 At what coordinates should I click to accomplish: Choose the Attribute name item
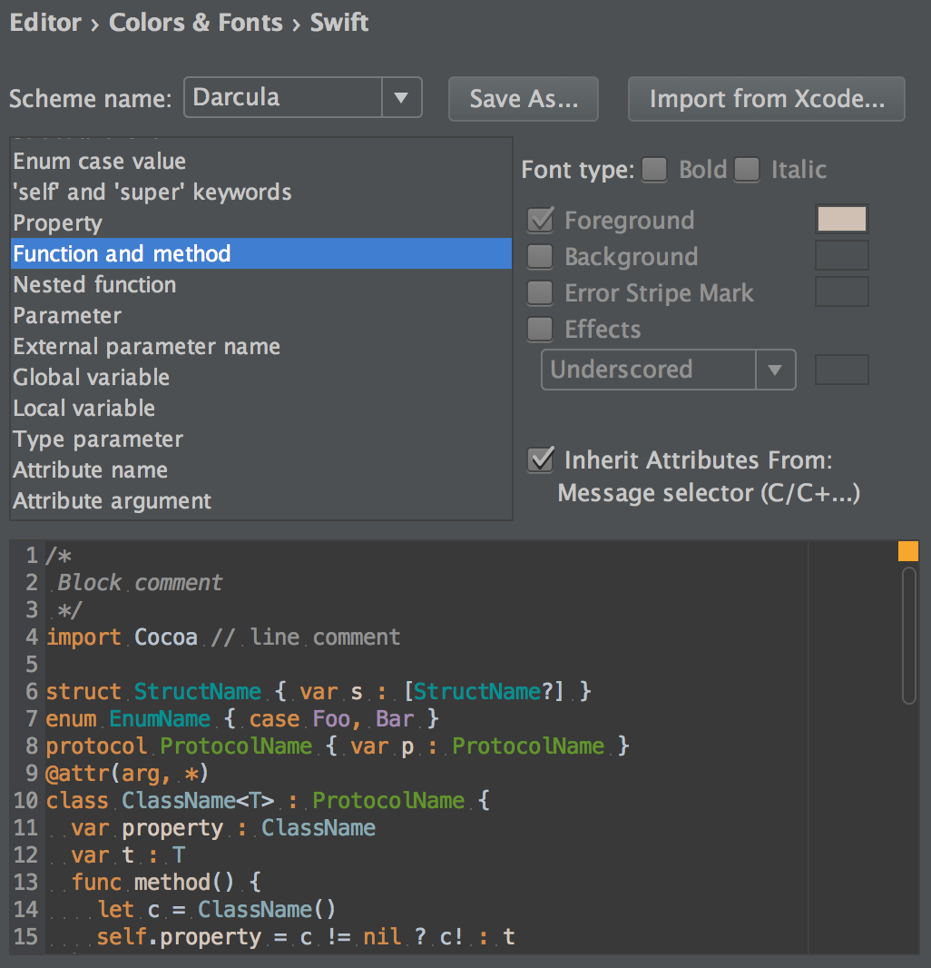(x=90, y=469)
